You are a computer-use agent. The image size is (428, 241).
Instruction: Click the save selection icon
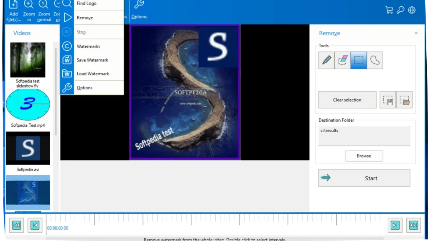[387, 100]
